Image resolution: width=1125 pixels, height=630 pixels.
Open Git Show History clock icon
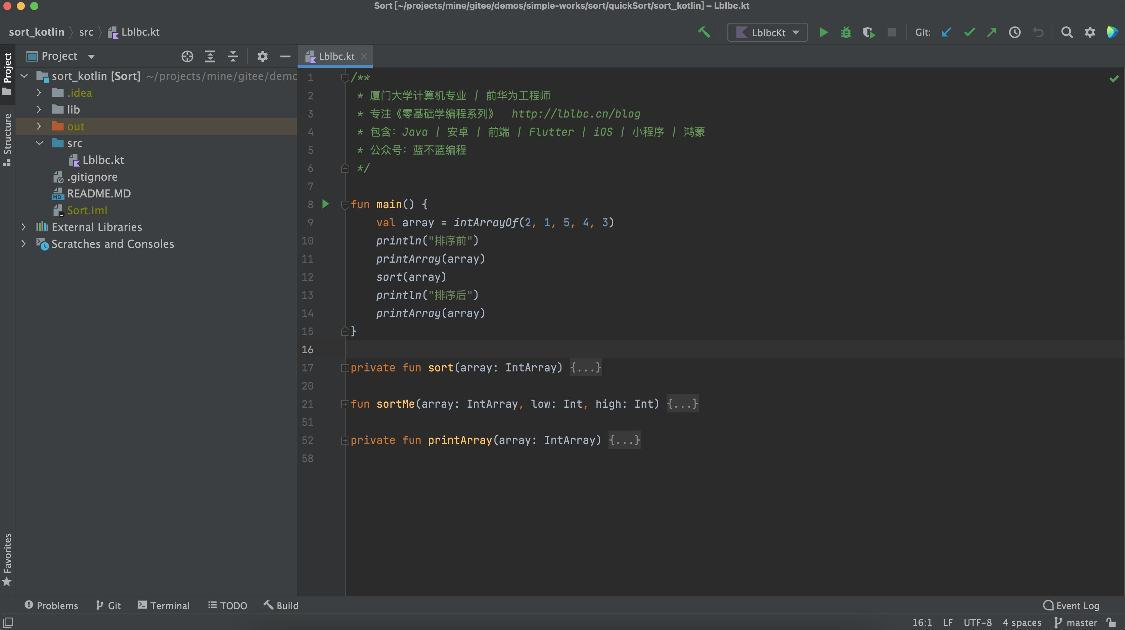1015,32
